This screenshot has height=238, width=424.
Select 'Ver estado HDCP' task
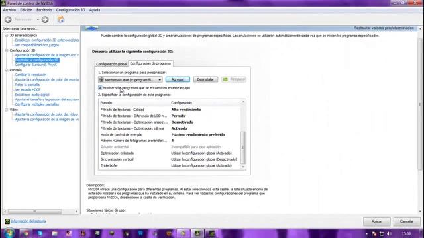tap(28, 90)
